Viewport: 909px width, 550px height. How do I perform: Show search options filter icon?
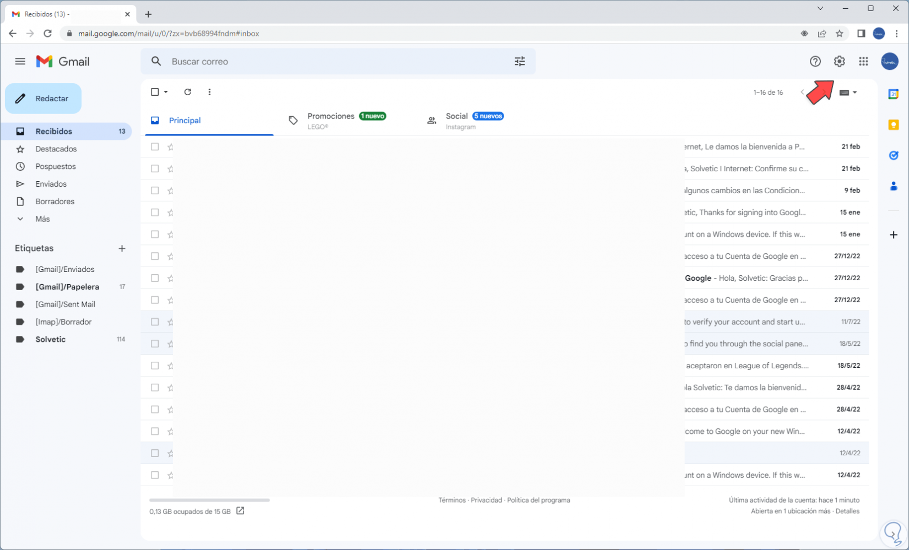pos(520,62)
